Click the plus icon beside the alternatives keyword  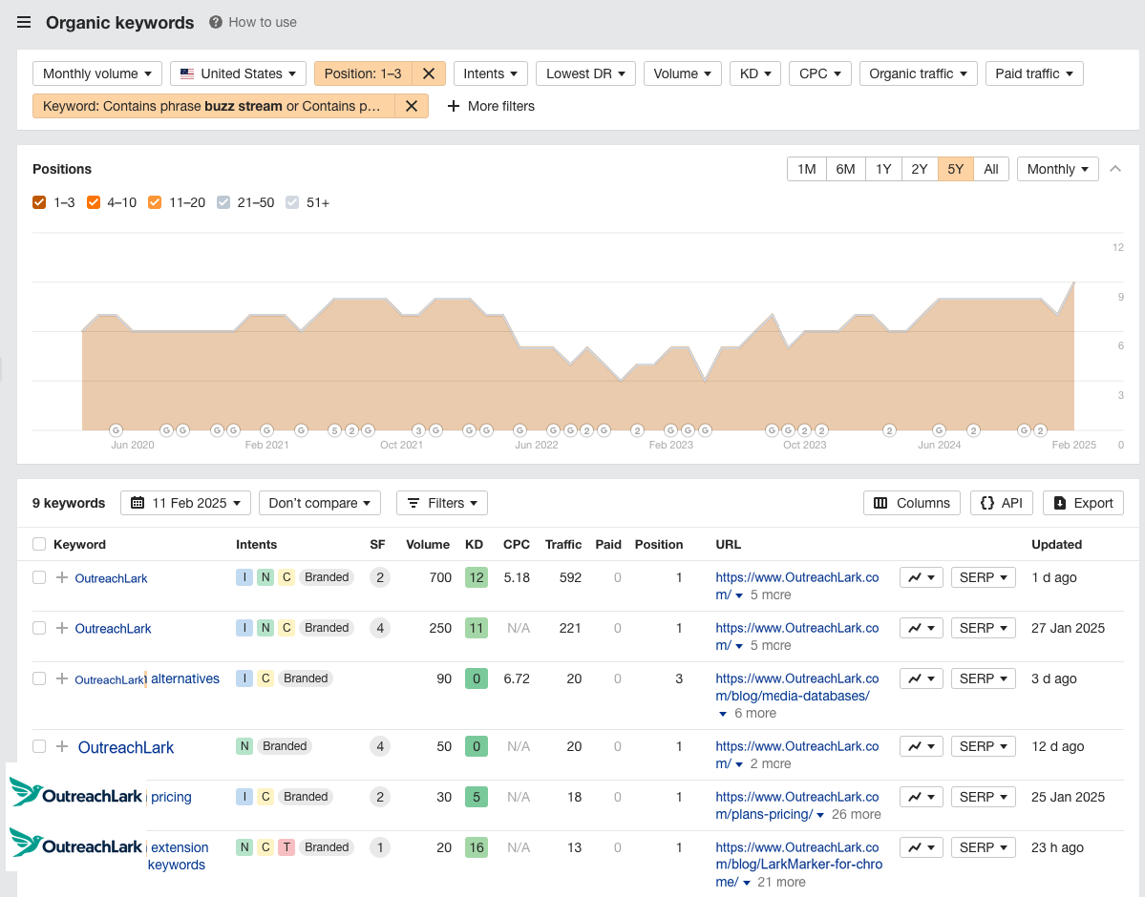(62, 678)
